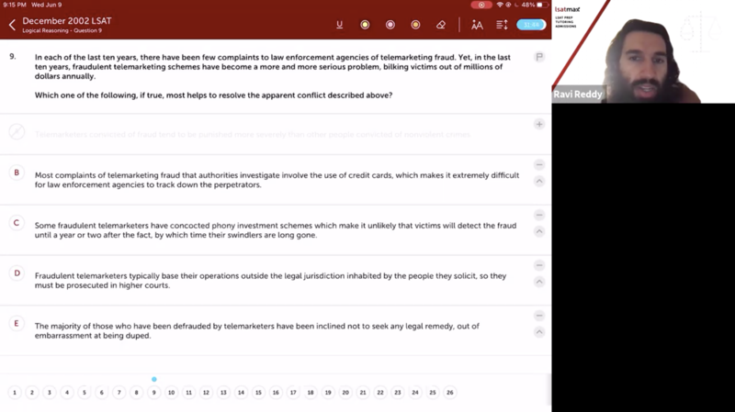Select the underline annotation tool
735x412 pixels.
340,25
